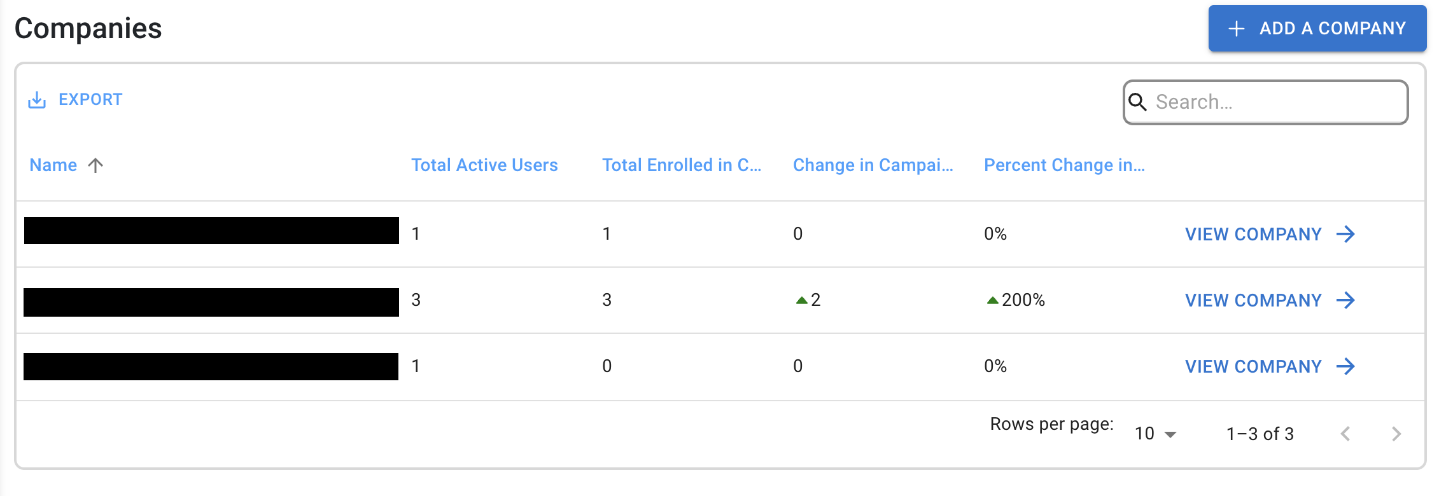Click the arrow icon in third row
This screenshot has height=496, width=1446.
point(1345,366)
